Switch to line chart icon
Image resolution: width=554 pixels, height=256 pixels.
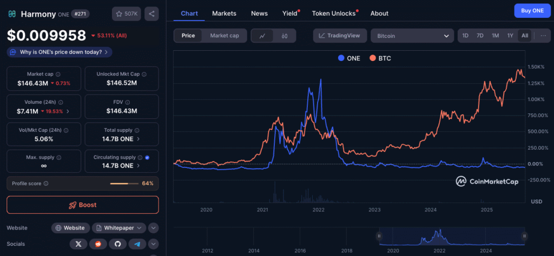click(x=262, y=36)
